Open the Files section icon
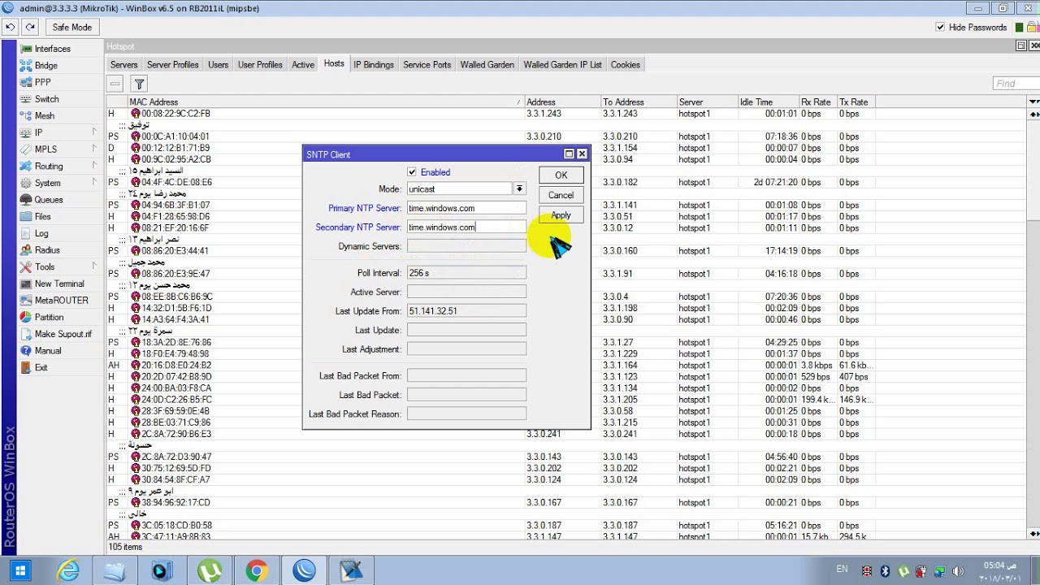The image size is (1040, 585). pyautogui.click(x=27, y=217)
